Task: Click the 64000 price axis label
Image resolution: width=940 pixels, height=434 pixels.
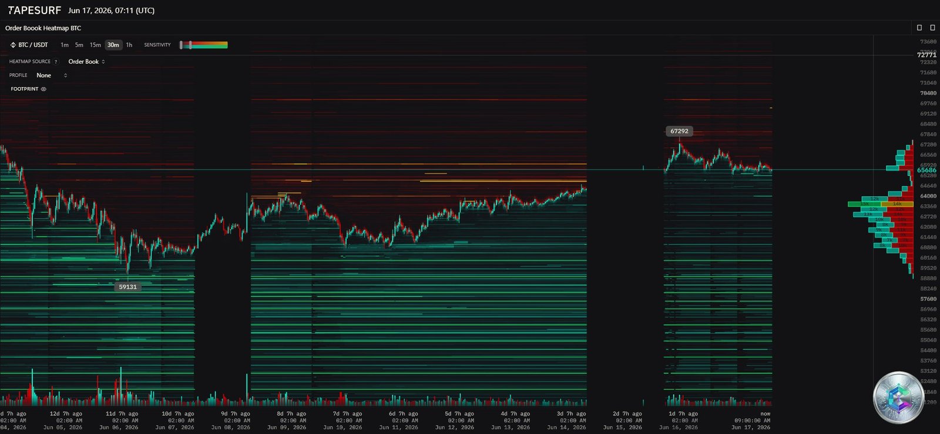Action: (x=928, y=196)
